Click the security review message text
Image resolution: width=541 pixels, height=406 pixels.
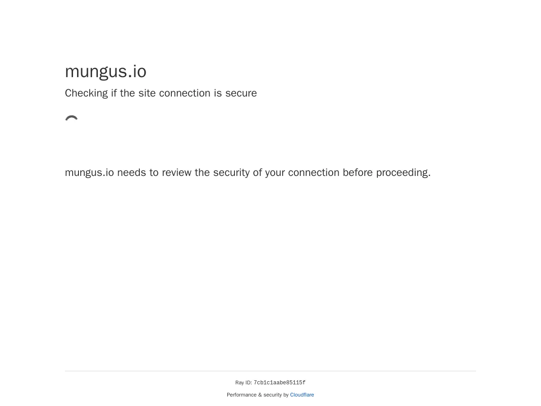point(248,173)
